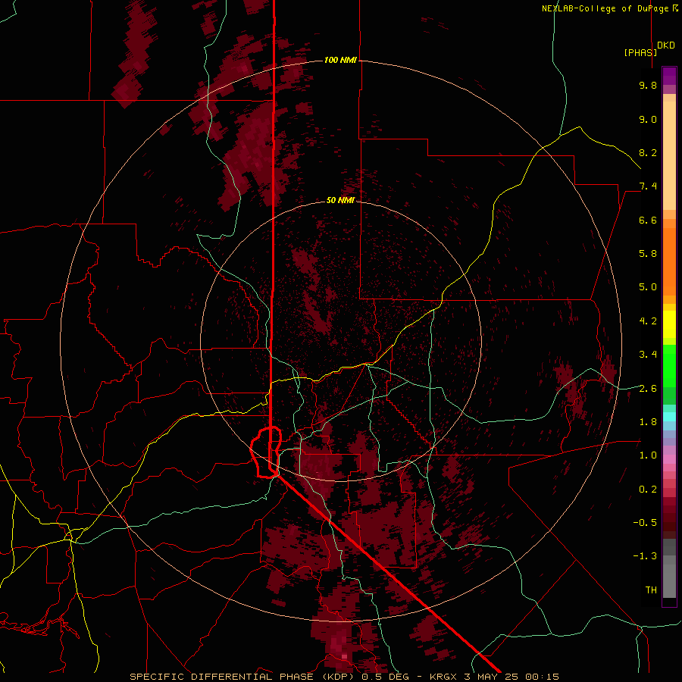Viewport: 682px width, 682px height.
Task: Select the 100 NMI range ring label
Action: coord(340,60)
